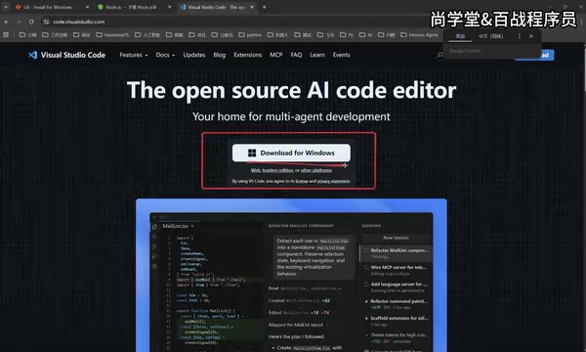This screenshot has height=352, width=586.
Task: Open site search with magnifier icon
Action: pos(439,55)
